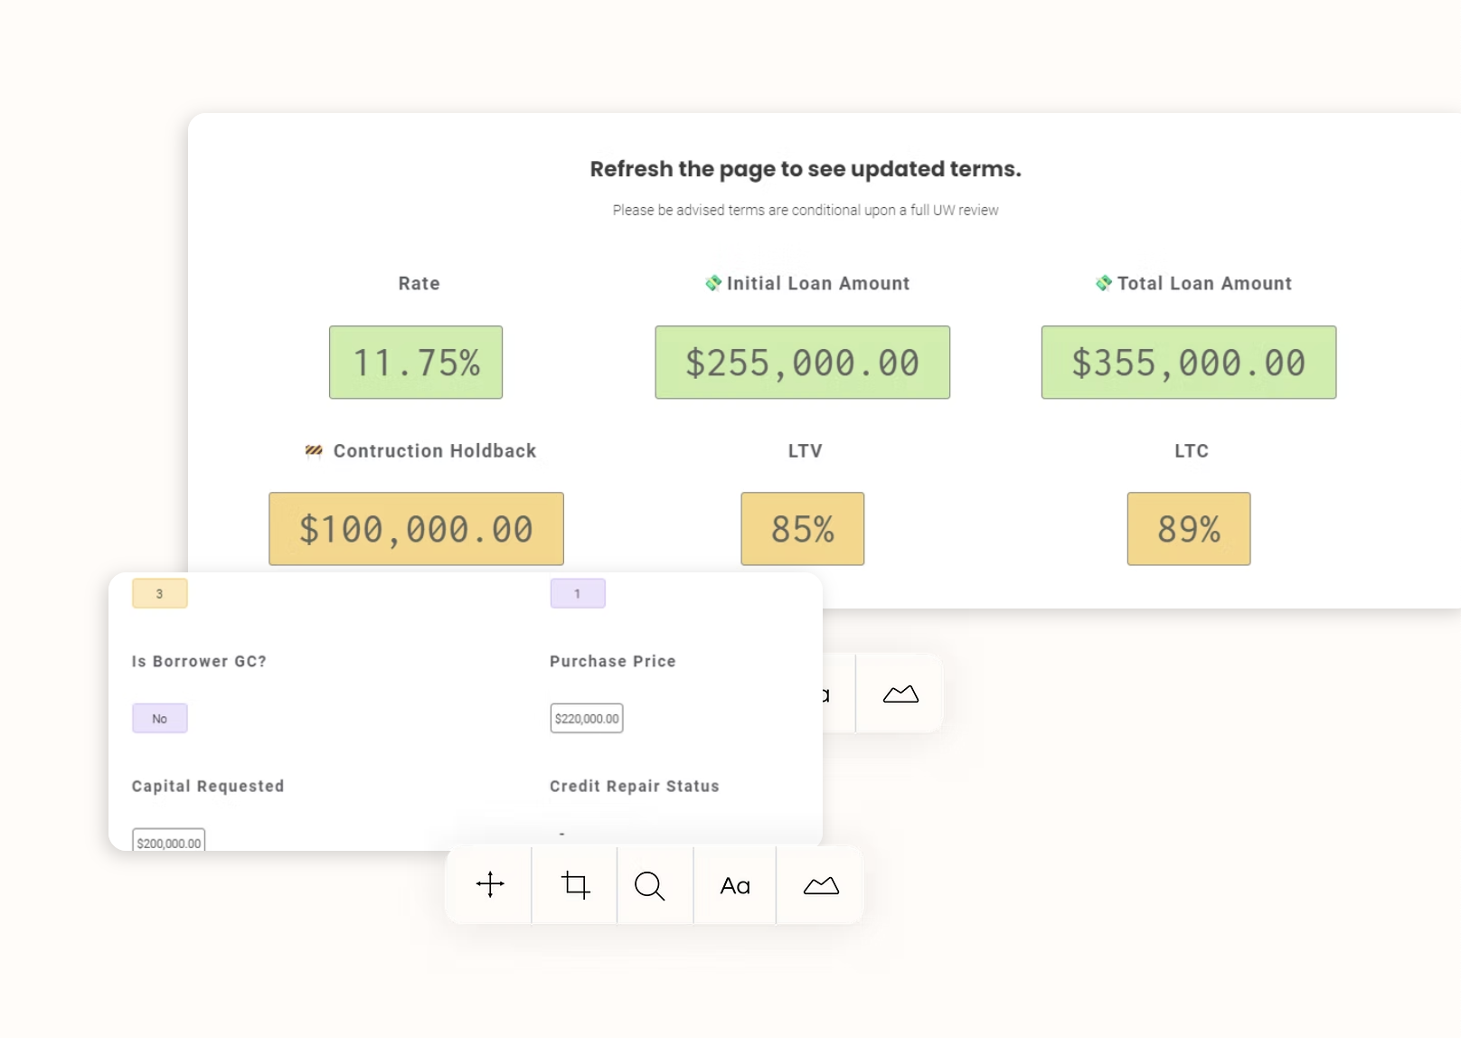Click the $255,000.00 Initial Loan Amount box
1461x1038 pixels.
coord(802,363)
